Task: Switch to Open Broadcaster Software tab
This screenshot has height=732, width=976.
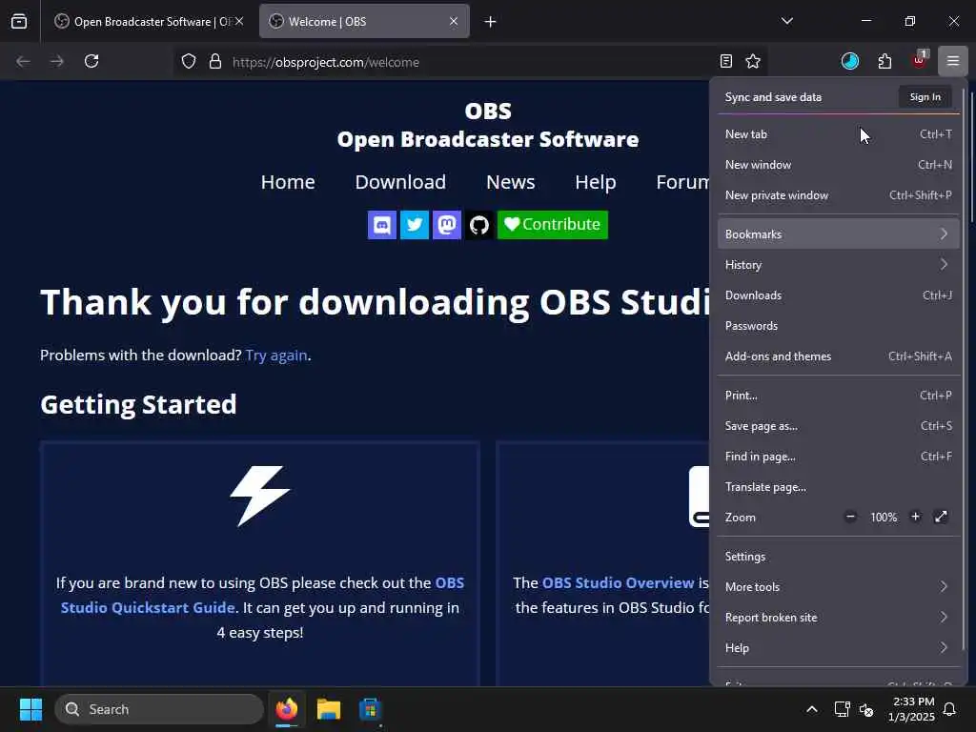Action: pyautogui.click(x=147, y=22)
